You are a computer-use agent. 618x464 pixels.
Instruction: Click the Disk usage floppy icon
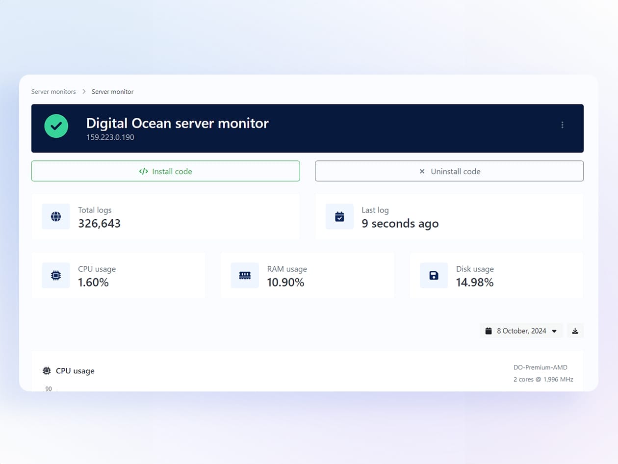434,276
